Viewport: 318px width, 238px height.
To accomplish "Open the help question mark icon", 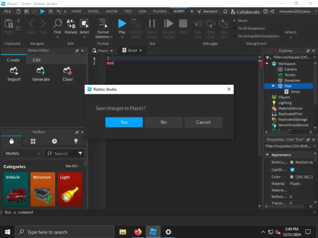I will (x=266, y=11).
